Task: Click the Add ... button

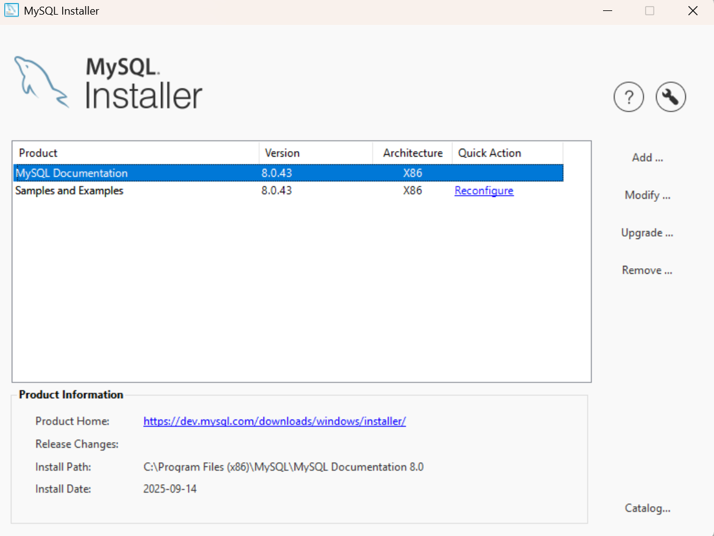Action: point(647,157)
